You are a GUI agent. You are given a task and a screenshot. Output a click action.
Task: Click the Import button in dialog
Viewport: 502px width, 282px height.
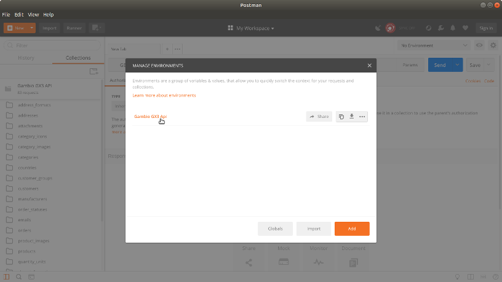pos(314,229)
